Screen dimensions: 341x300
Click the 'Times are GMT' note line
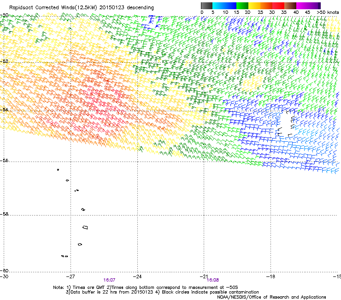(146, 288)
